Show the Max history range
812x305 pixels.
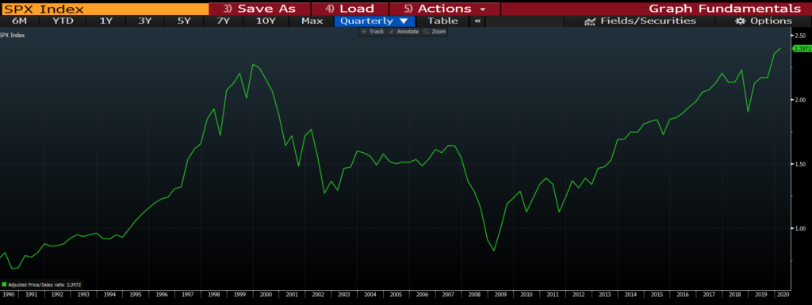click(312, 21)
